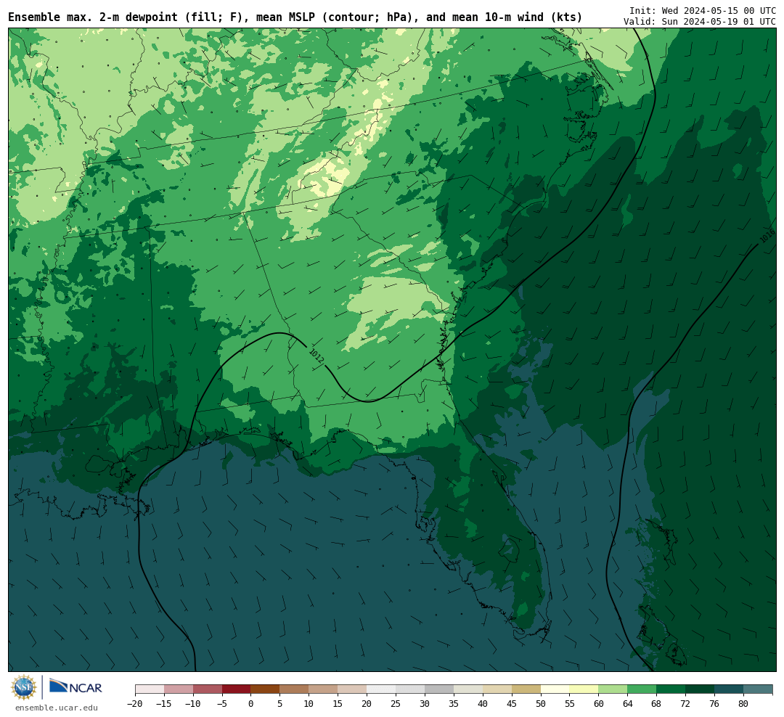Pick the pale yellow swatch between 55 and 60

tap(584, 689)
